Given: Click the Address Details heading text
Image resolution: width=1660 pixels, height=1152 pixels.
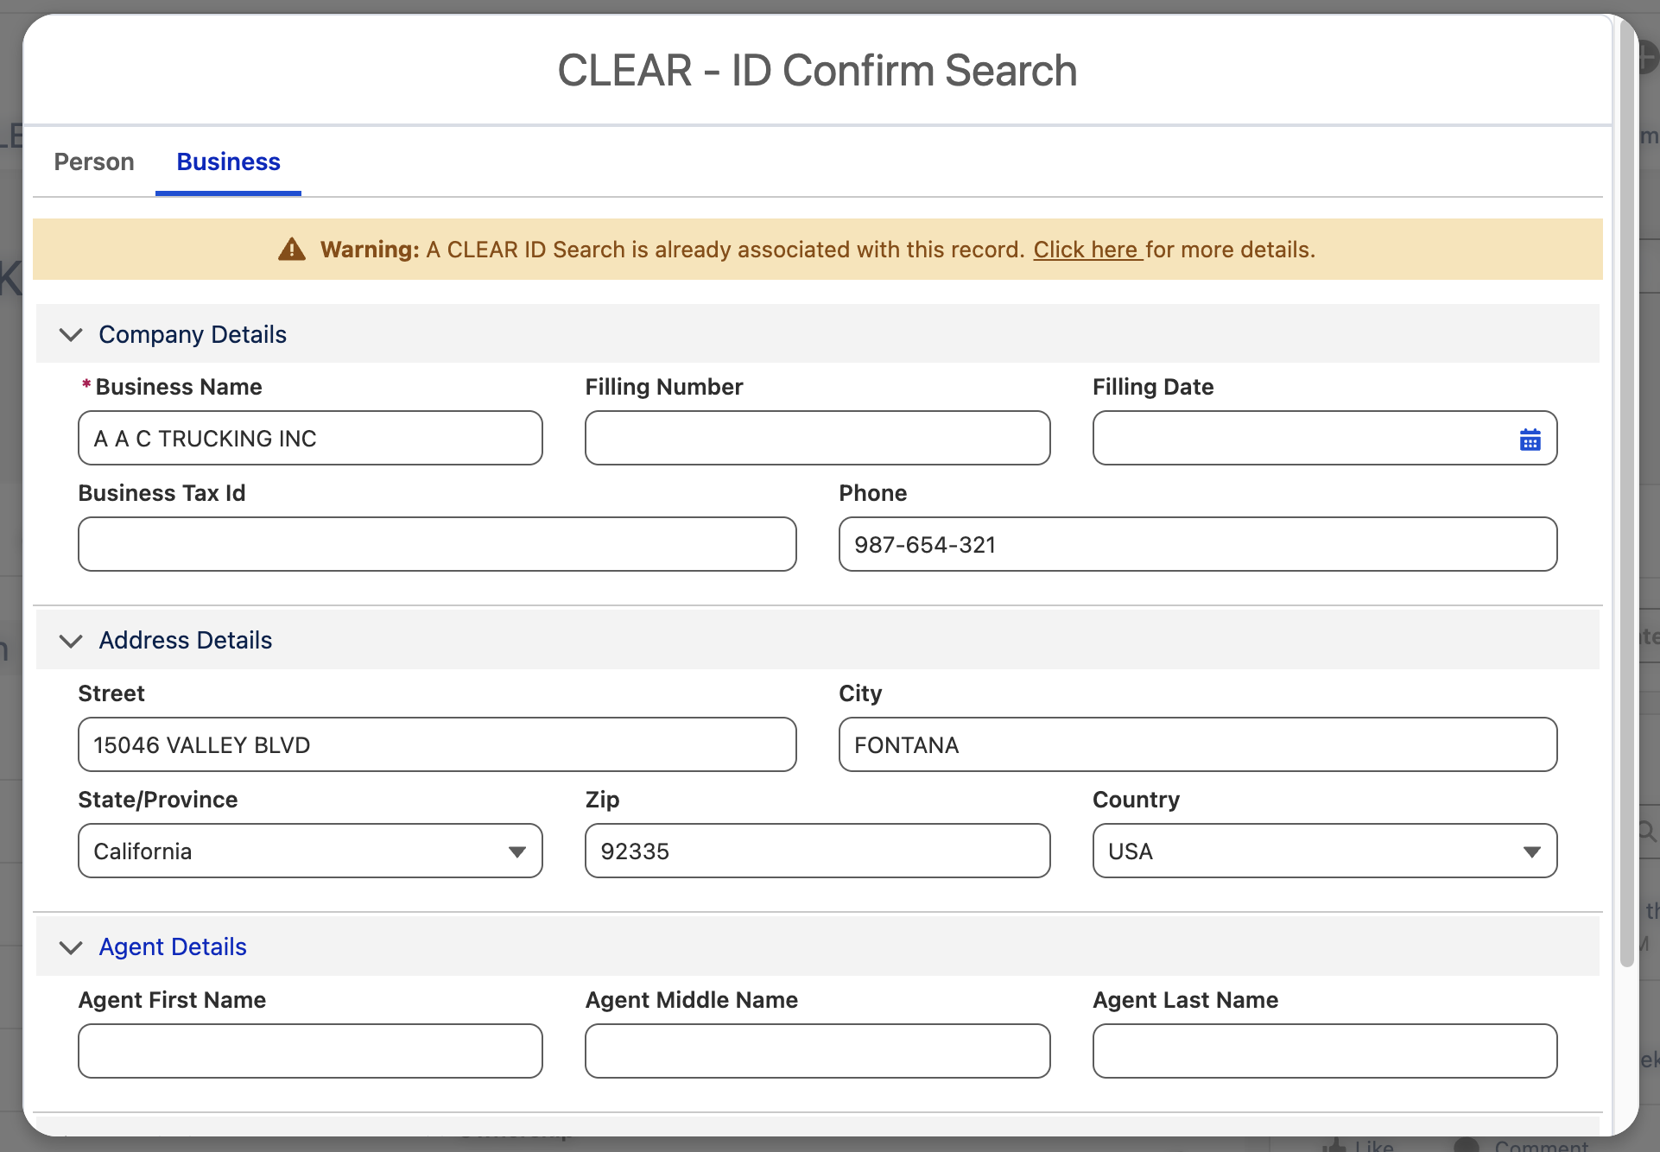Looking at the screenshot, I should click(x=186, y=640).
